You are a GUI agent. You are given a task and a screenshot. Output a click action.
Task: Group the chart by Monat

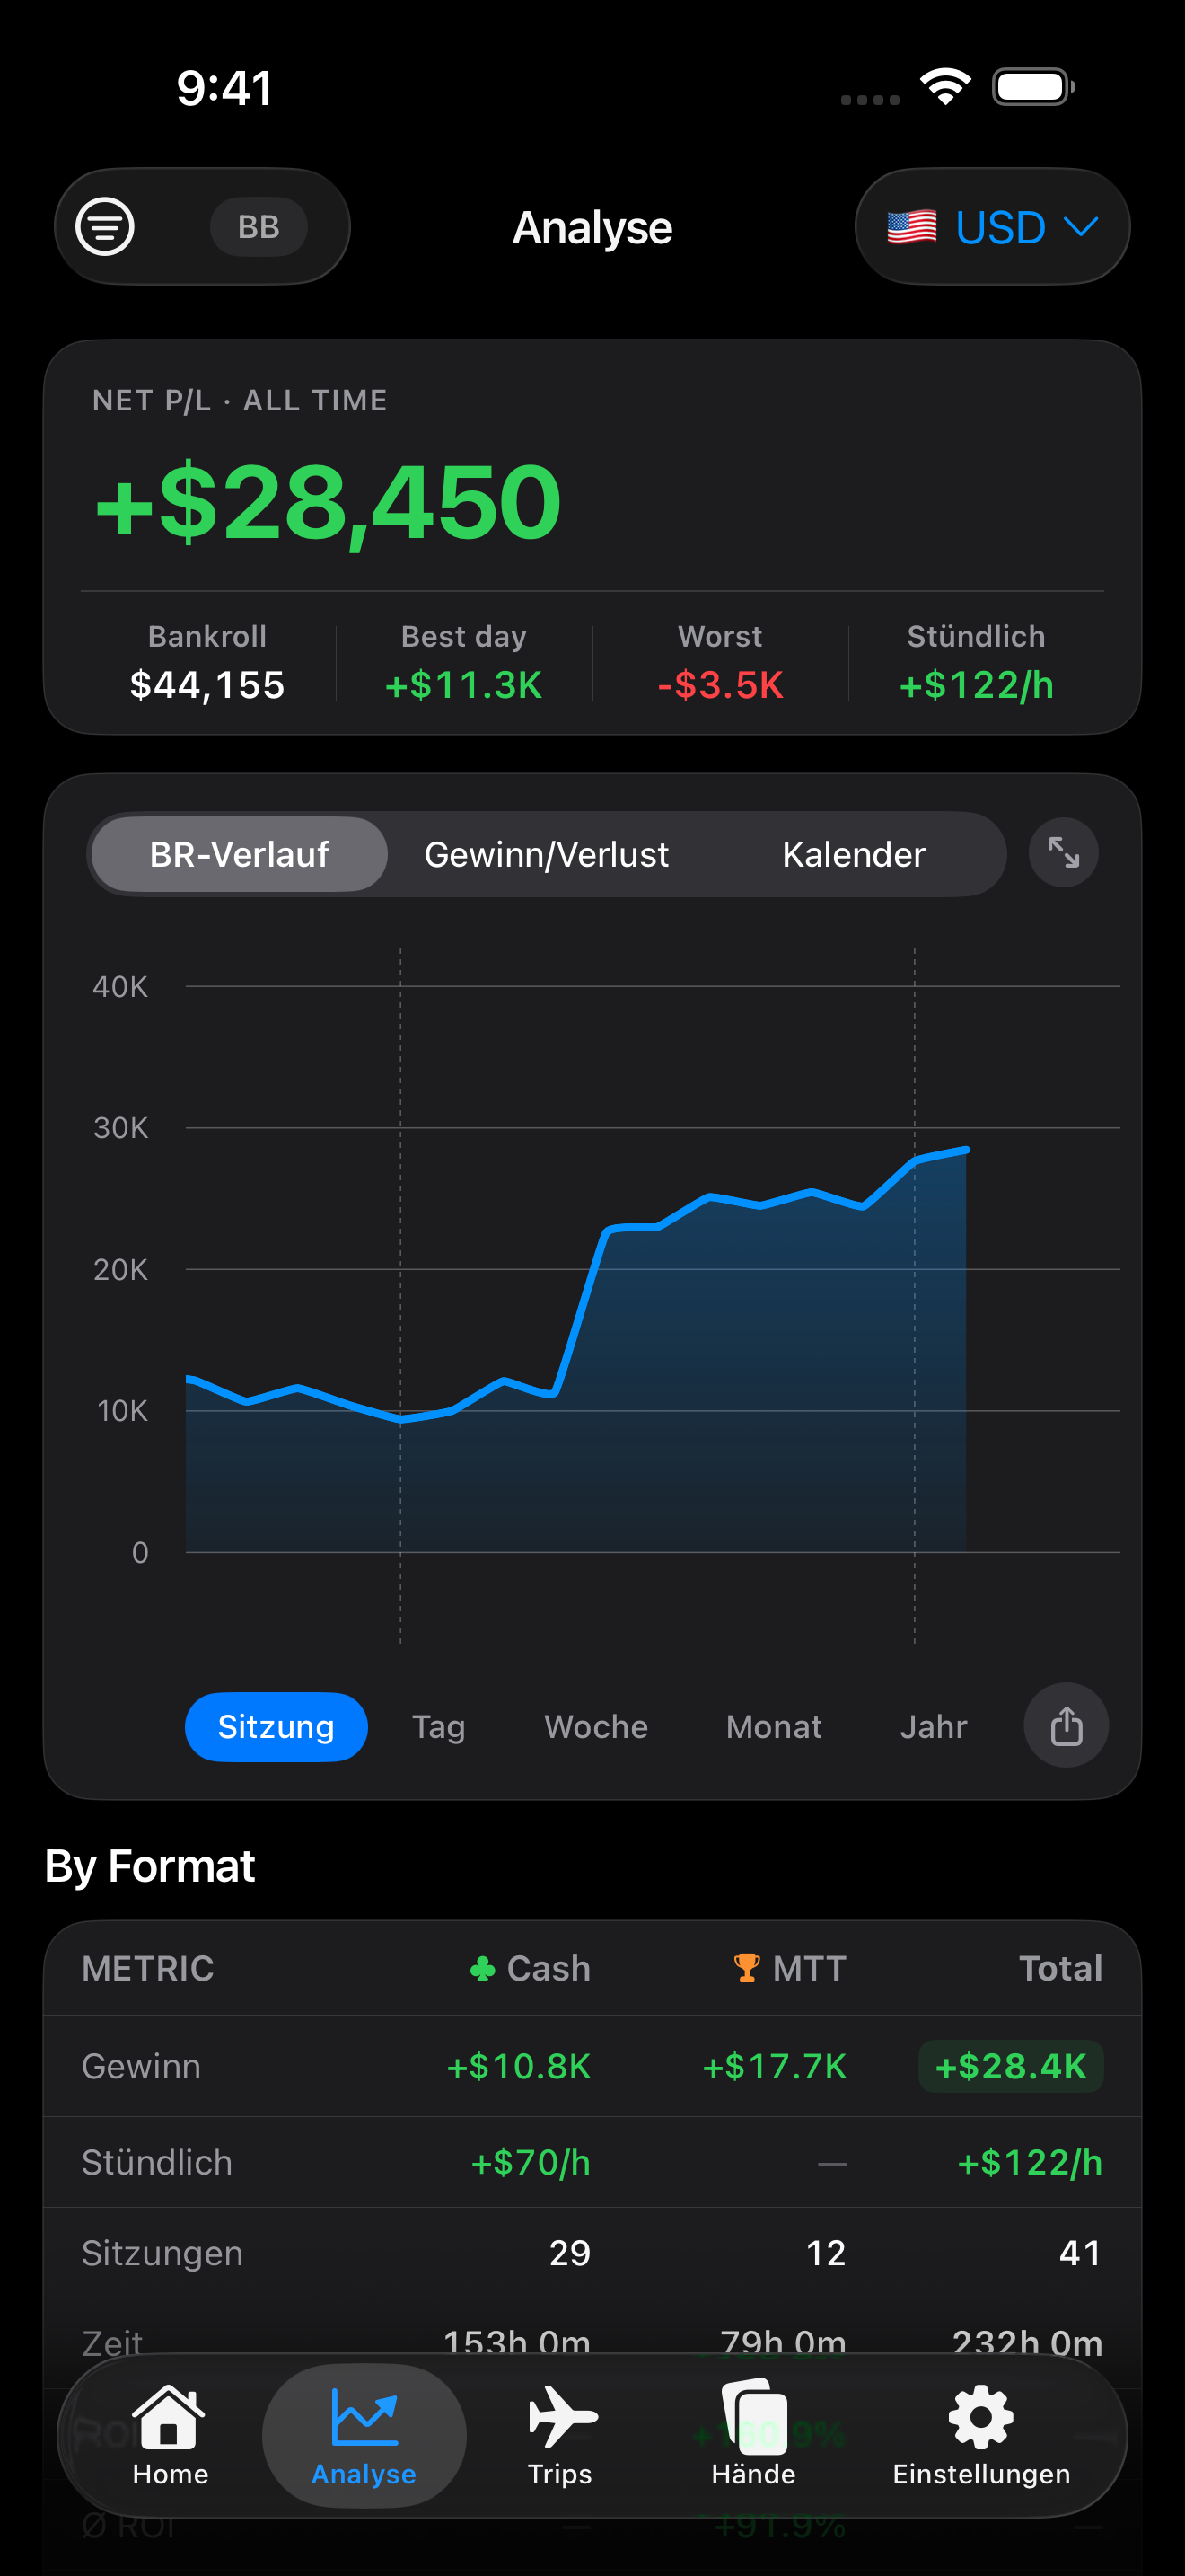pos(775,1727)
